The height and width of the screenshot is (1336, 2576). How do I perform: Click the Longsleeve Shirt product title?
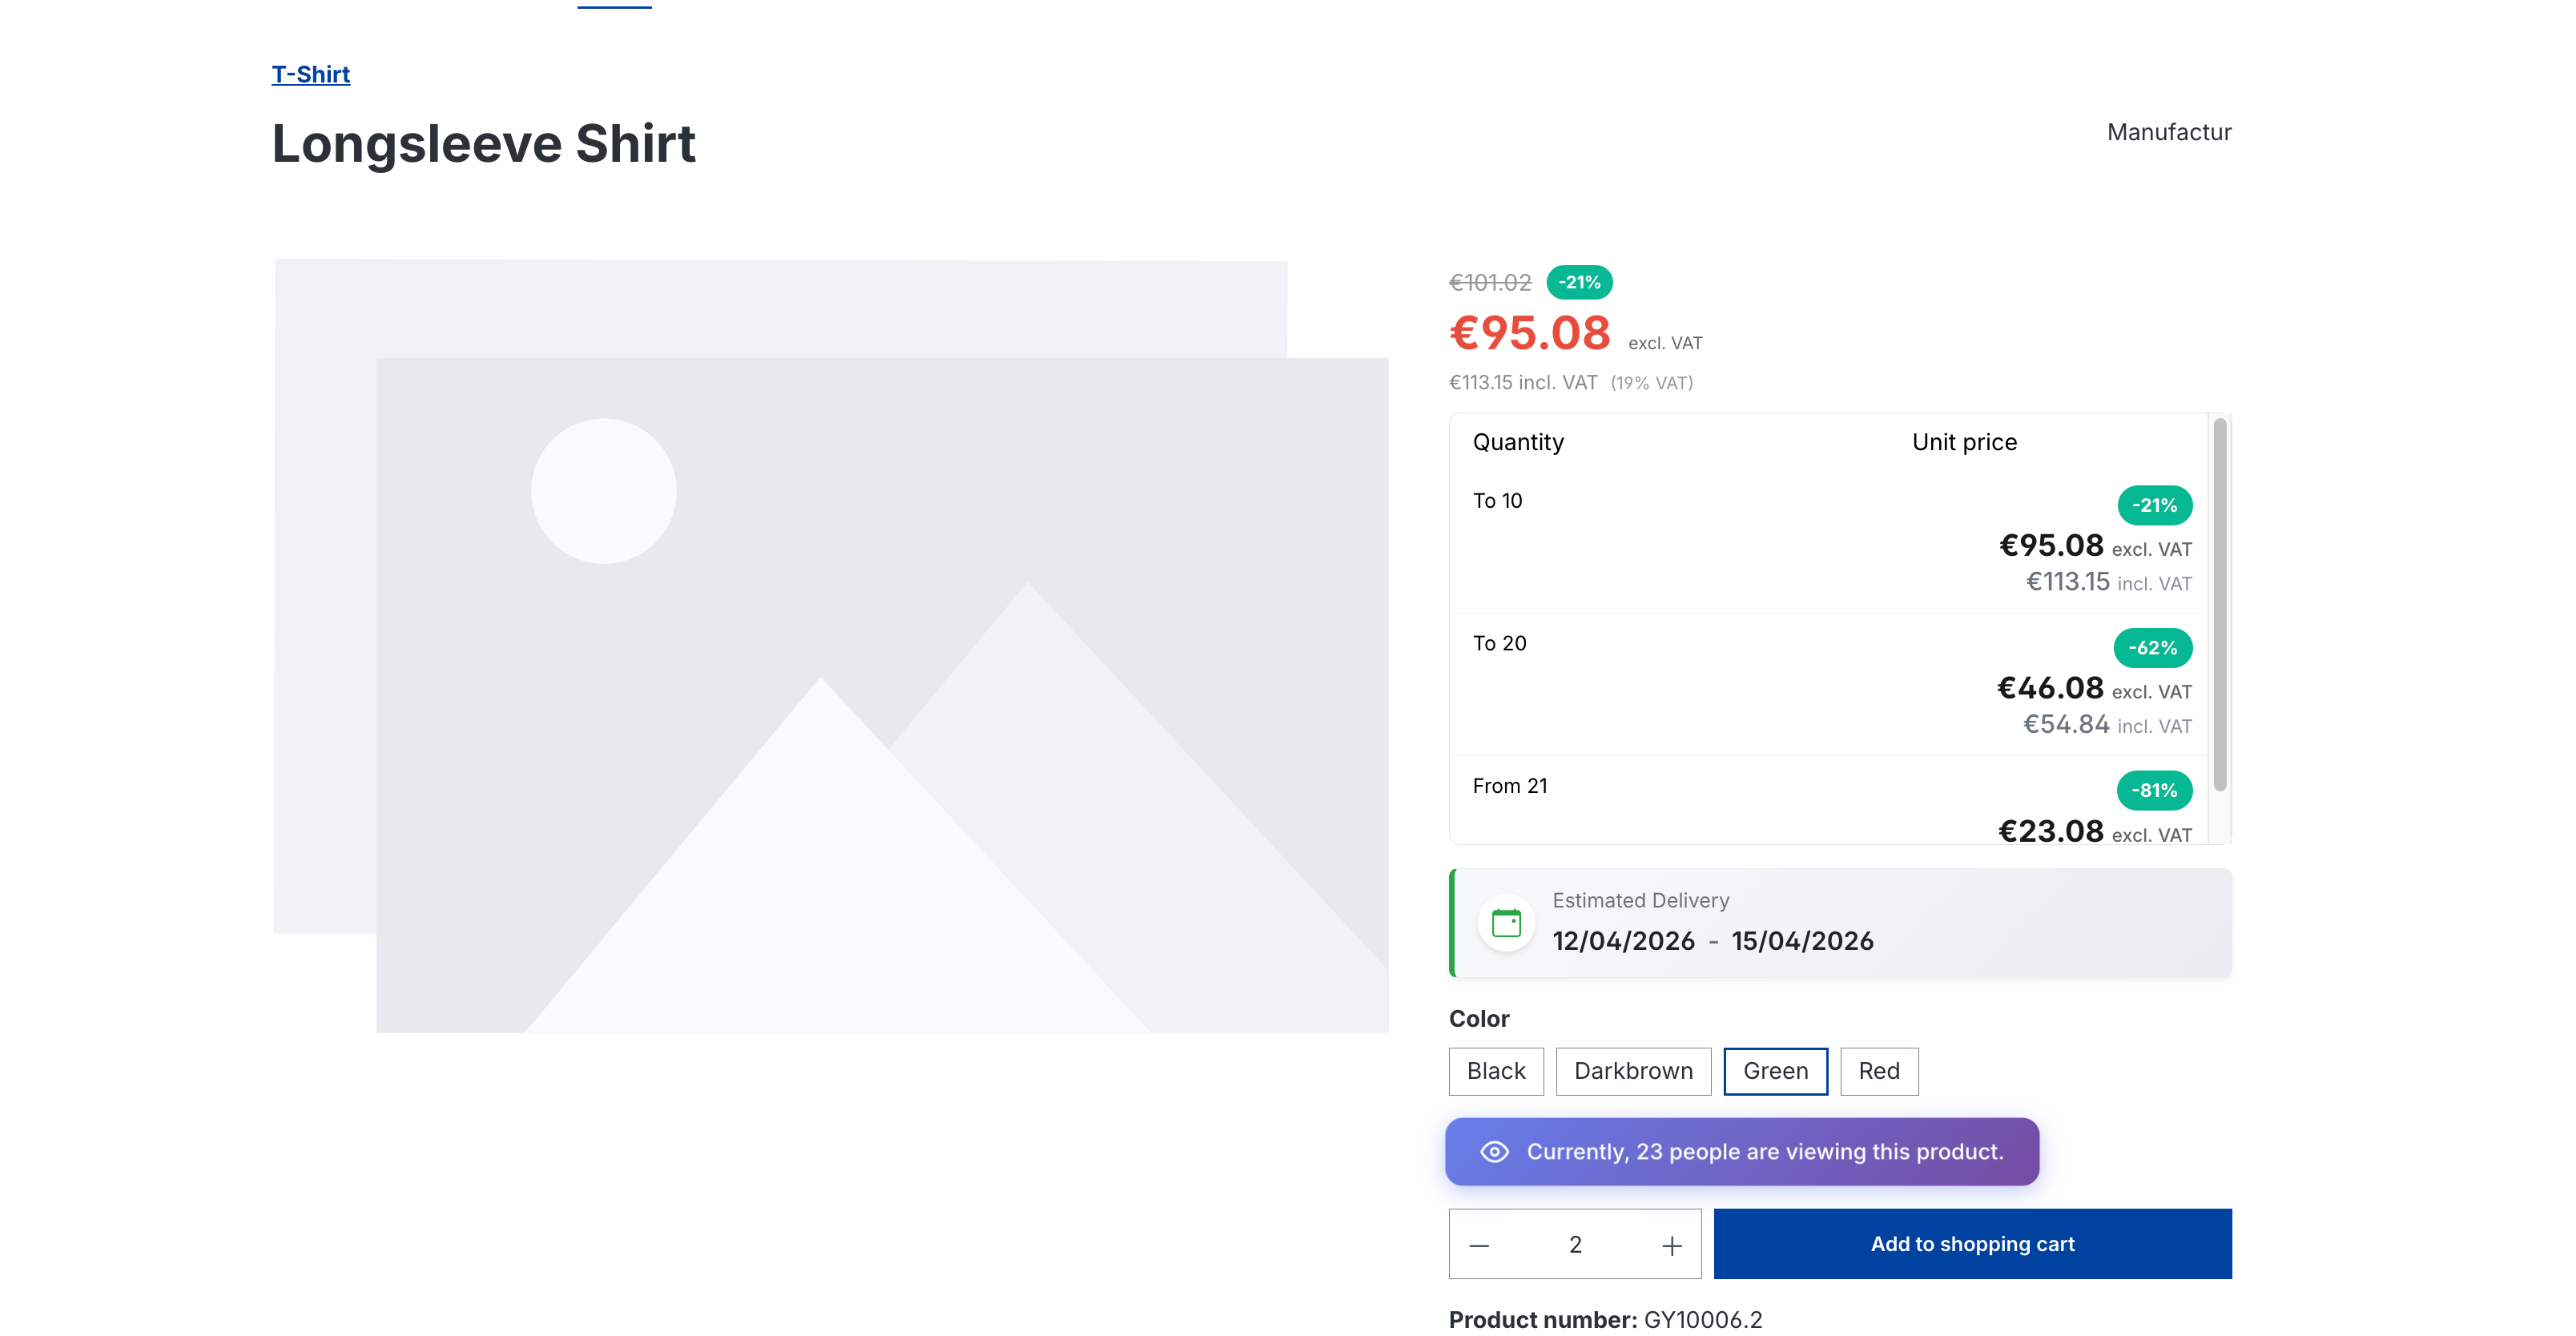tap(483, 144)
